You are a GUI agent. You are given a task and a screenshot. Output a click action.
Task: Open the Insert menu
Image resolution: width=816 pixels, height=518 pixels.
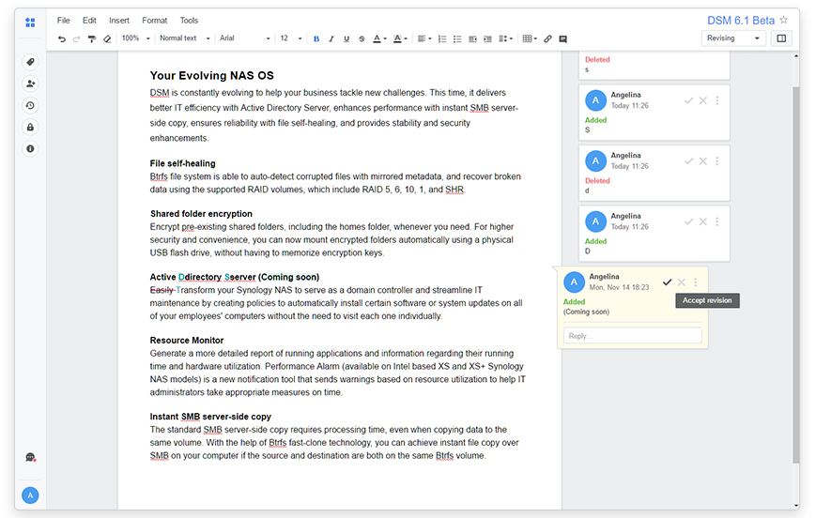coord(119,21)
